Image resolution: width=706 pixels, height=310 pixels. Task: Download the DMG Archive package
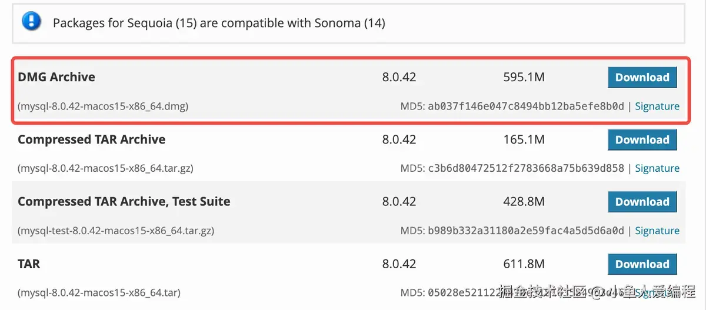642,77
